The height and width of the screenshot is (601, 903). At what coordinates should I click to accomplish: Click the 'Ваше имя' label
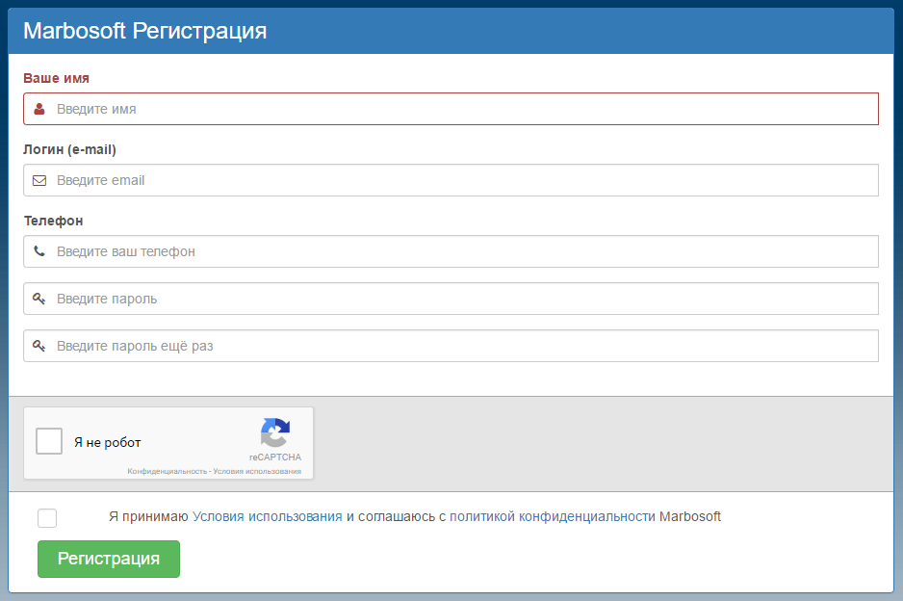point(57,78)
